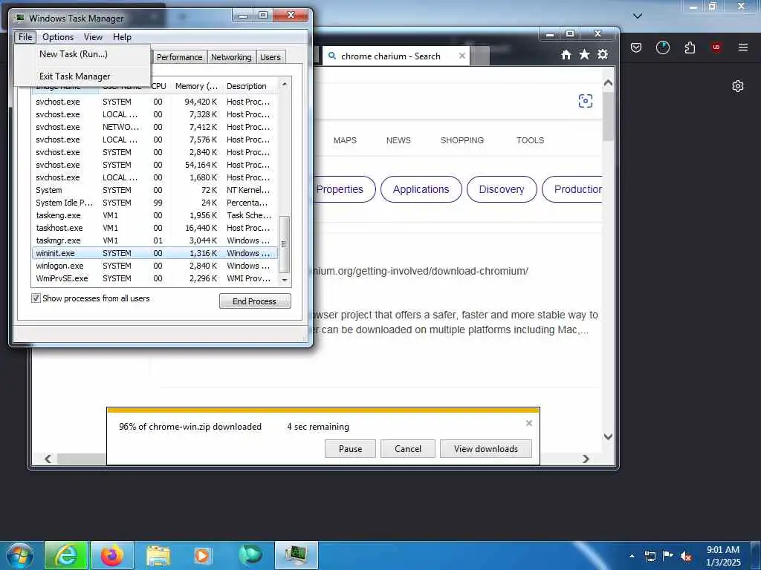Open the search TOOLS option
This screenshot has width=761, height=570.
pos(530,140)
